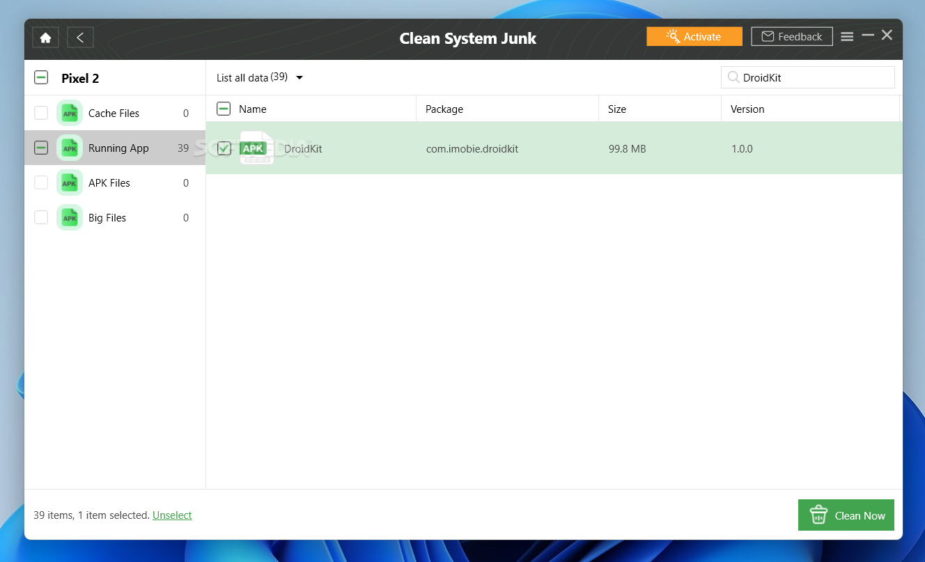
Task: Open the List all data dropdown
Action: pos(260,77)
